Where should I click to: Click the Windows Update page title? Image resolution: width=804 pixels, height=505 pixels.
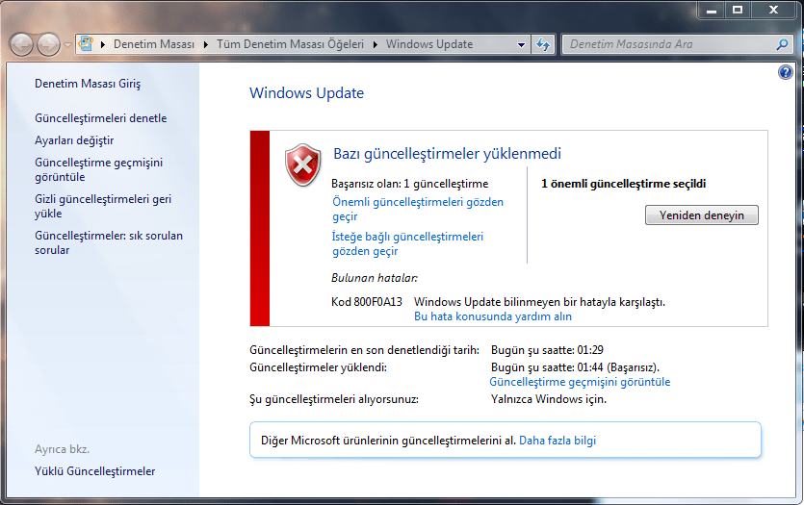pyautogui.click(x=306, y=93)
